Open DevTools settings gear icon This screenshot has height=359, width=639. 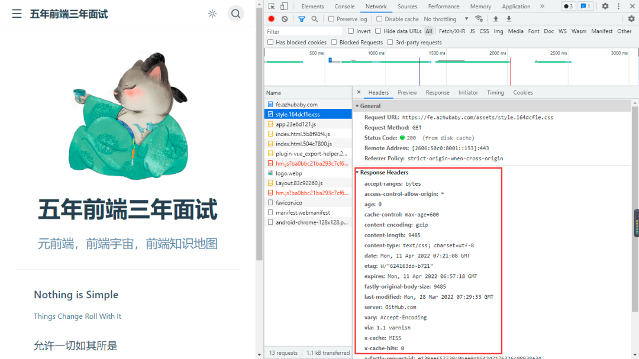(x=605, y=6)
